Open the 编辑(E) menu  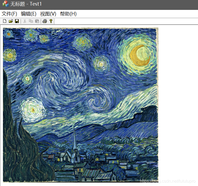(29, 14)
